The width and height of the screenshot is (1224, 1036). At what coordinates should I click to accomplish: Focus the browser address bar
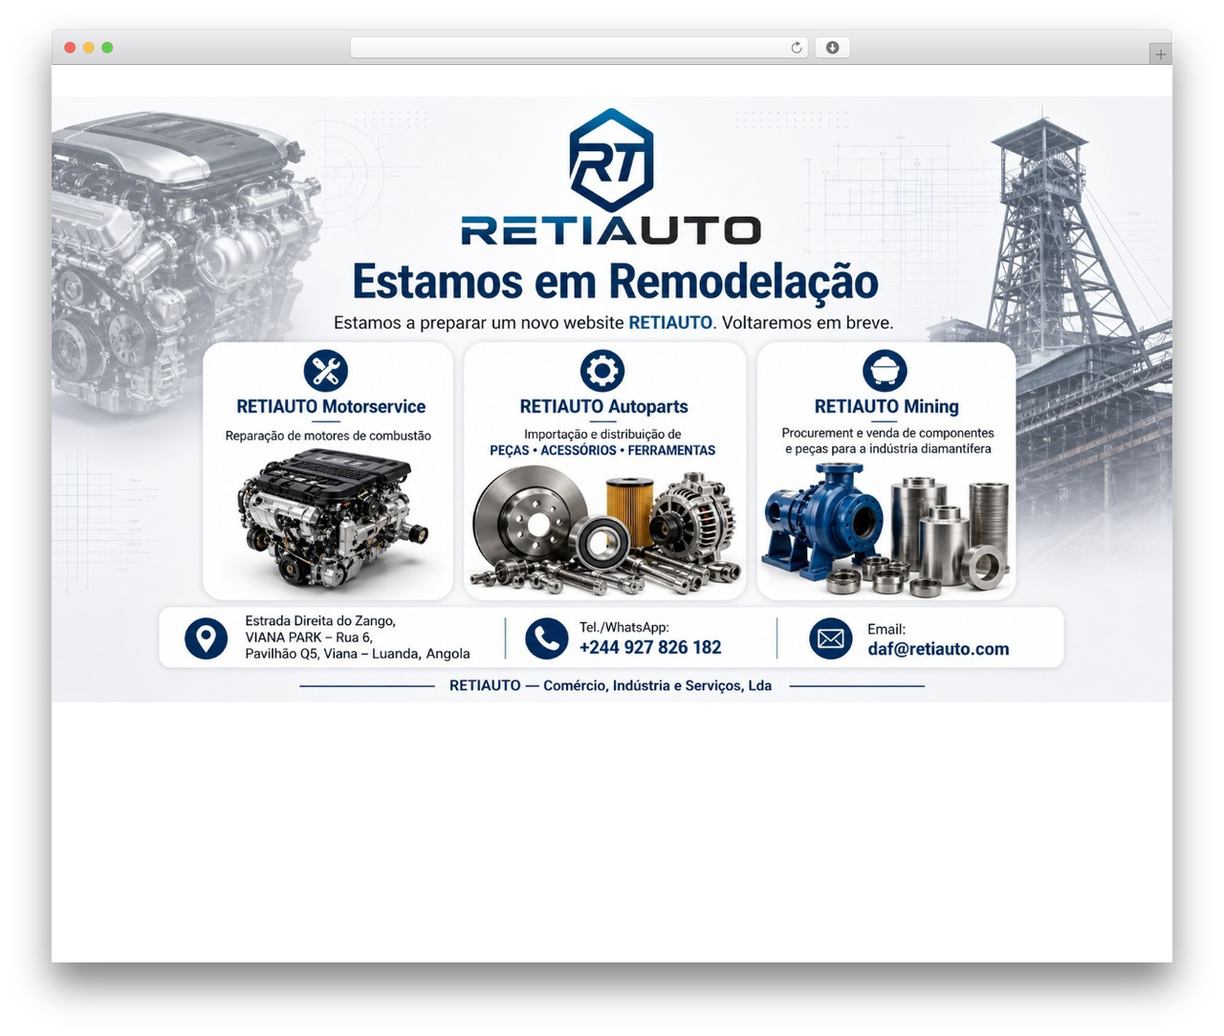click(x=579, y=48)
